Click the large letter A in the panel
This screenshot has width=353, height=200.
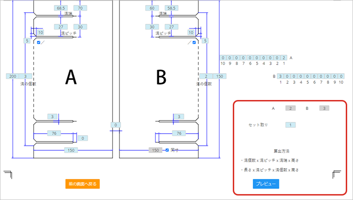tap(71, 77)
